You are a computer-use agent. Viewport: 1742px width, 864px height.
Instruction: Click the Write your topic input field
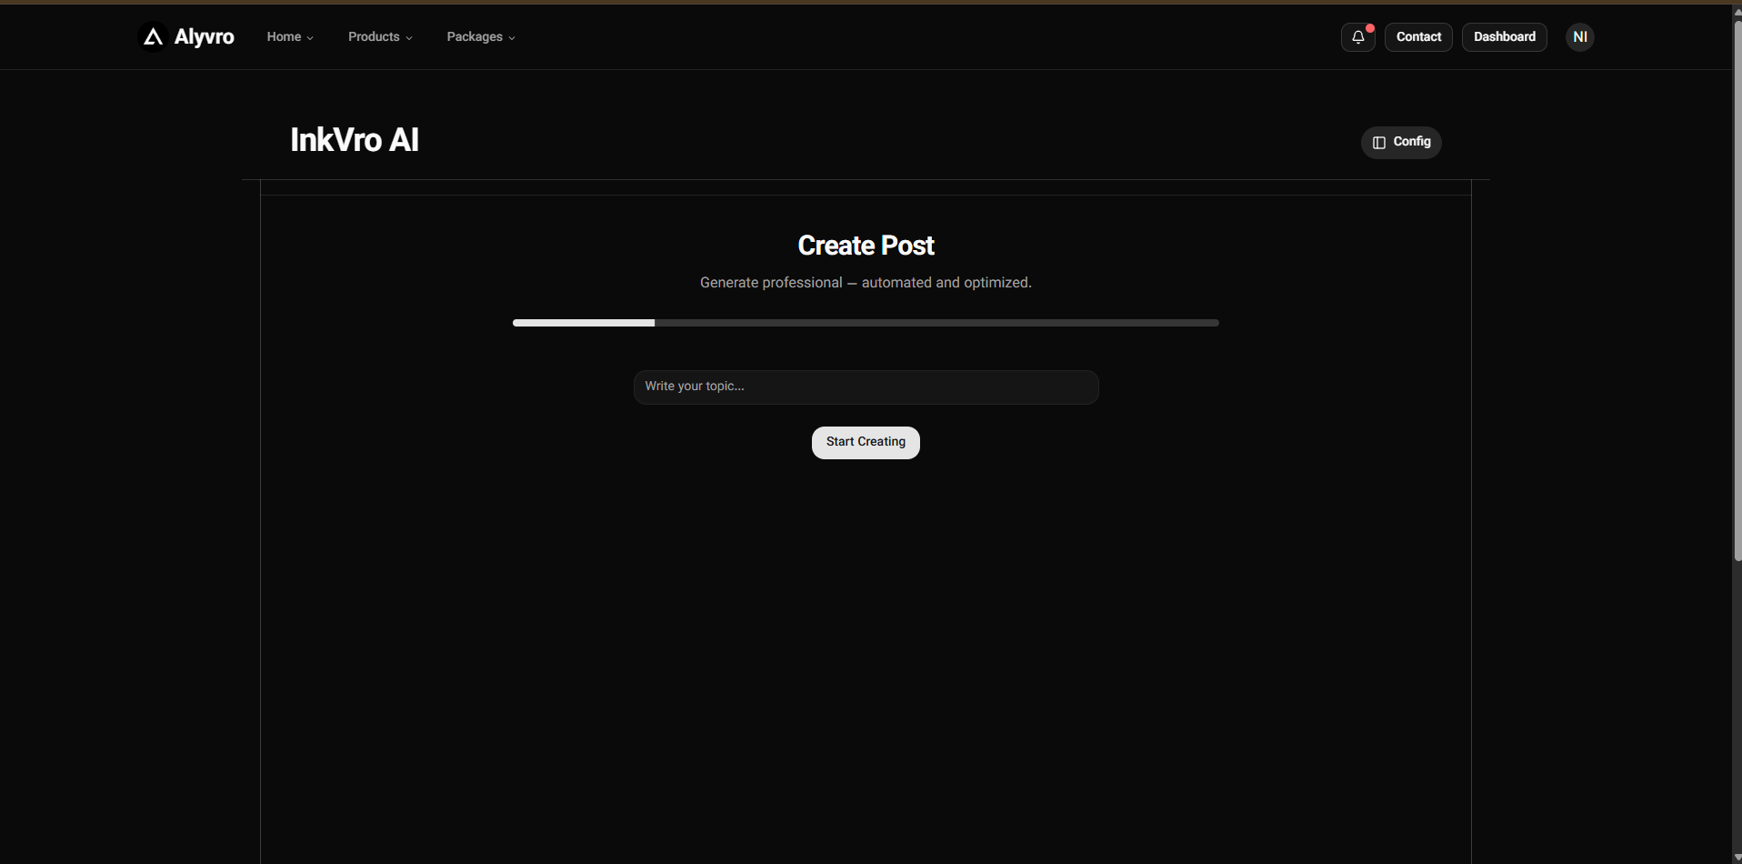(x=865, y=387)
